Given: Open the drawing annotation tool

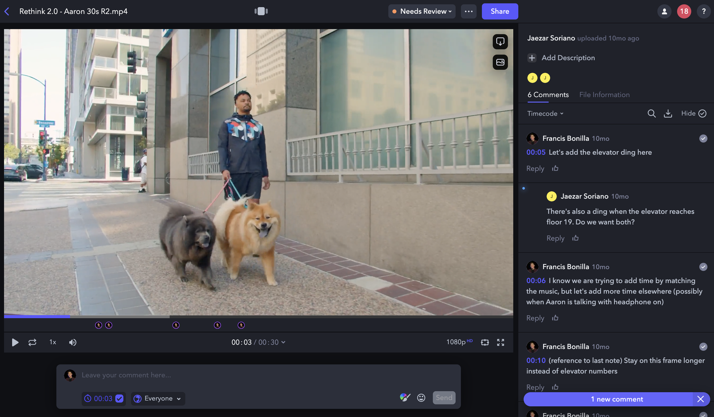Looking at the screenshot, I should pyautogui.click(x=405, y=397).
